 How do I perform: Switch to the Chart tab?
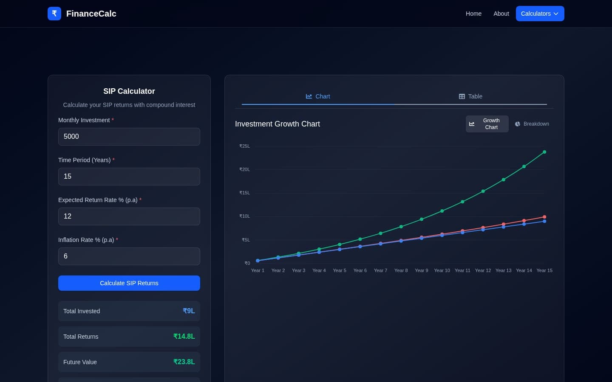point(318,96)
